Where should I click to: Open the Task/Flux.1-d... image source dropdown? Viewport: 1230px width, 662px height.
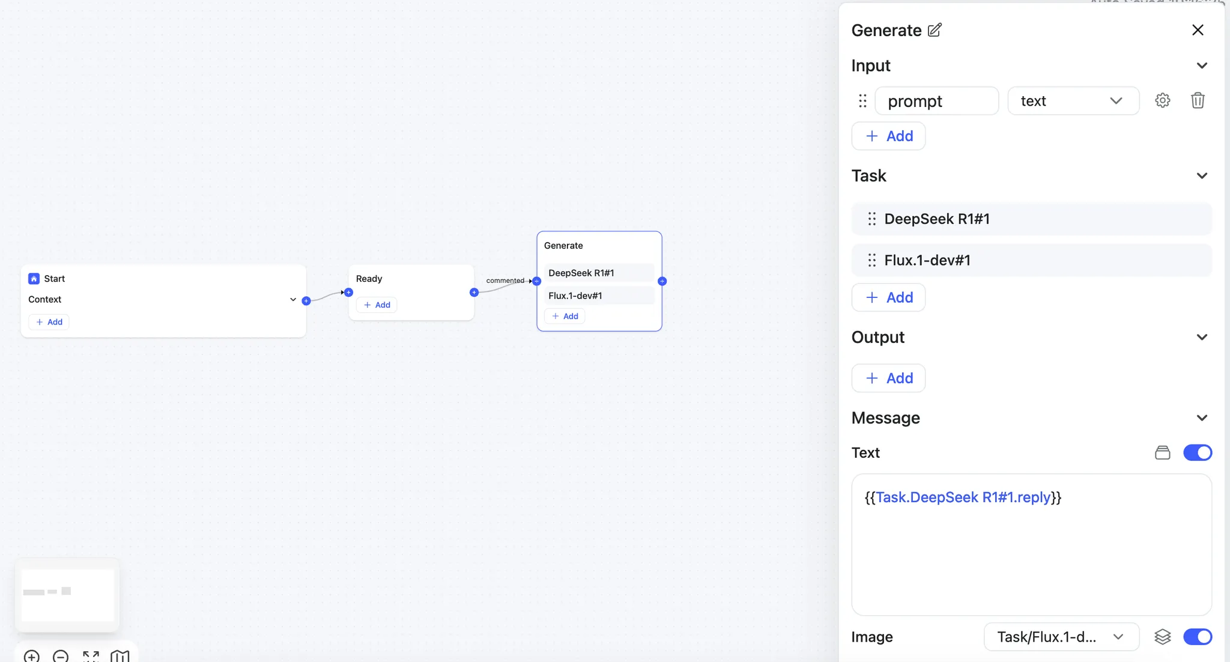coord(1061,637)
